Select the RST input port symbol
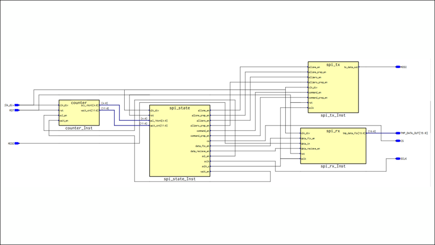The image size is (435, 245). click(17, 110)
